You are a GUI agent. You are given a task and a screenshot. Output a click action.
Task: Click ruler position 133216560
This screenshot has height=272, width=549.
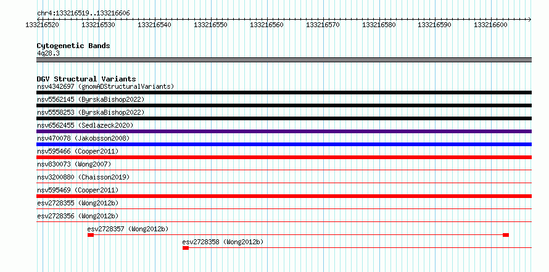pos(266,25)
